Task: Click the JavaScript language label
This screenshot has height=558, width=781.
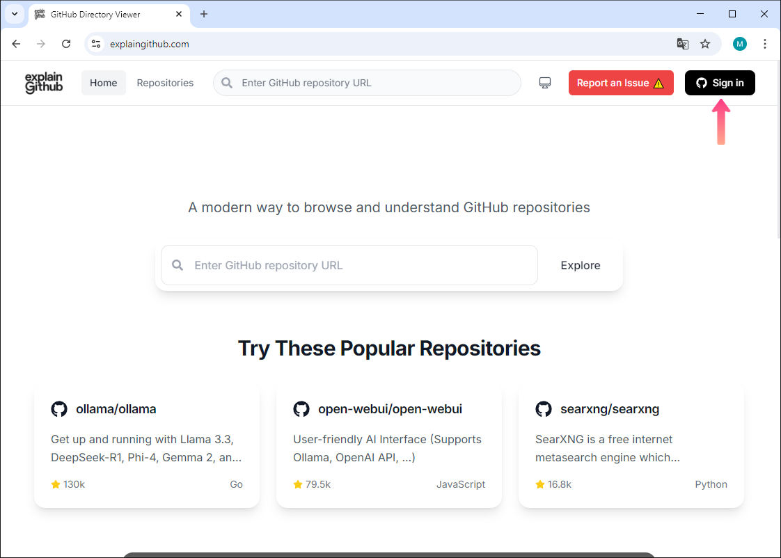Action: [x=461, y=484]
